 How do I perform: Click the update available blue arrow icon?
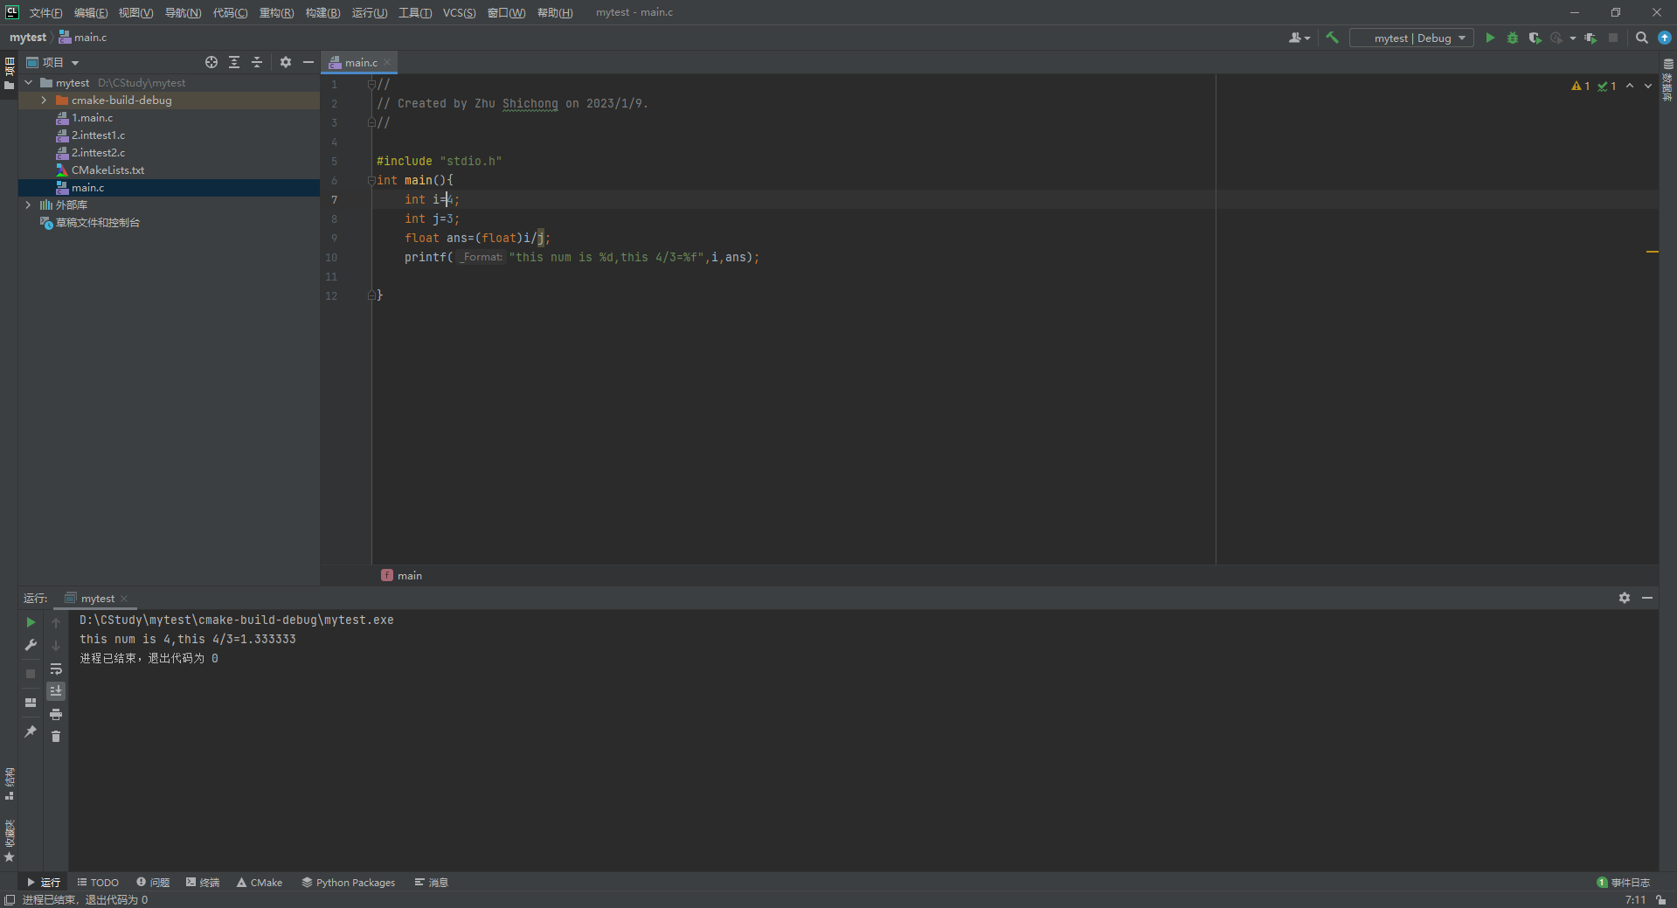coord(1665,38)
